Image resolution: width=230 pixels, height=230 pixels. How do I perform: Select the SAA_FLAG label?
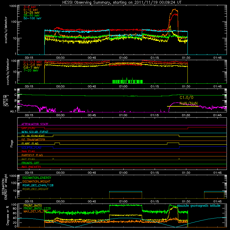pos(28,151)
